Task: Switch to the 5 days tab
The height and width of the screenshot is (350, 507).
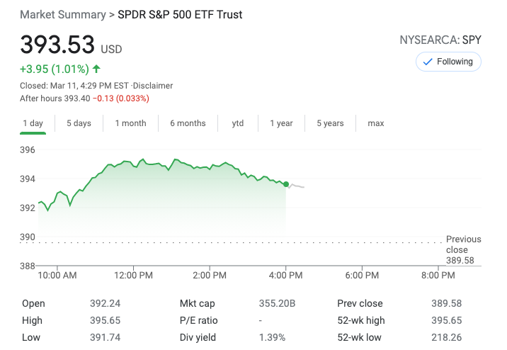Action: coord(79,123)
